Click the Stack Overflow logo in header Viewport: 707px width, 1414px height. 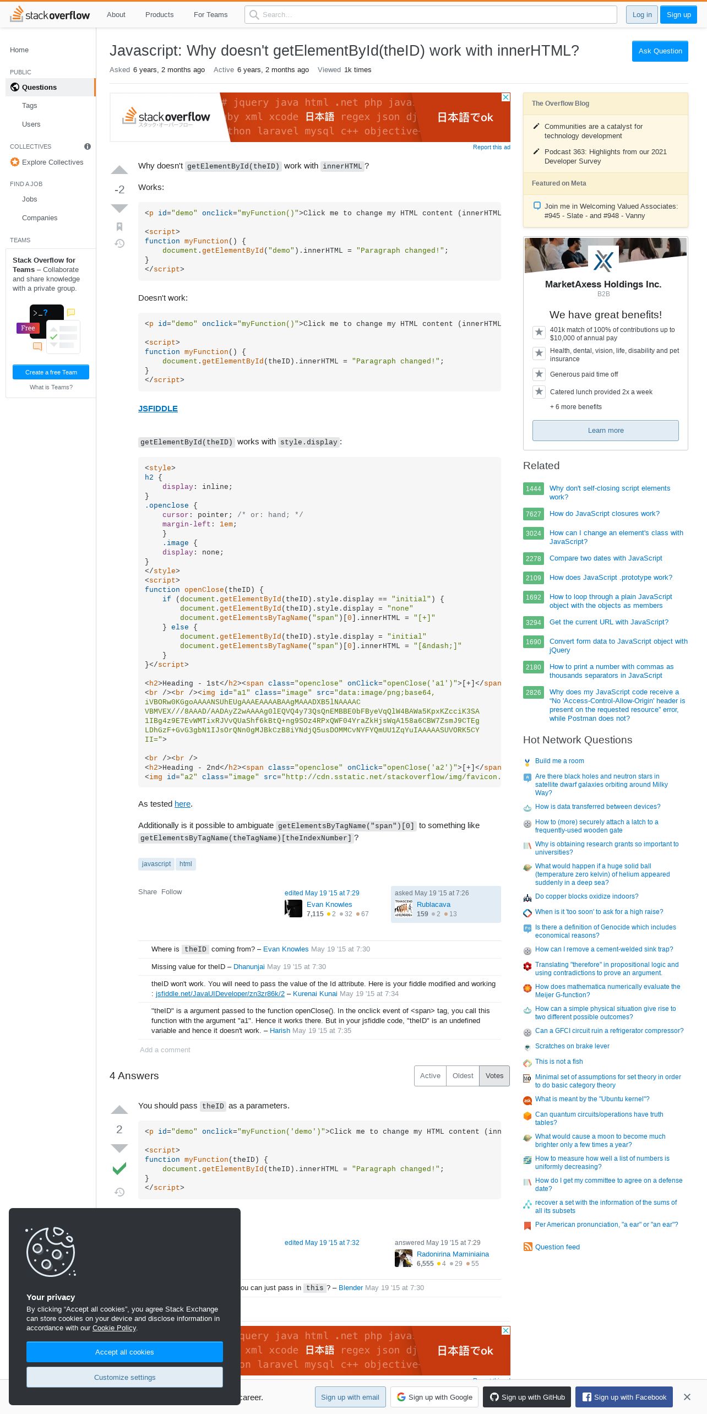click(50, 14)
